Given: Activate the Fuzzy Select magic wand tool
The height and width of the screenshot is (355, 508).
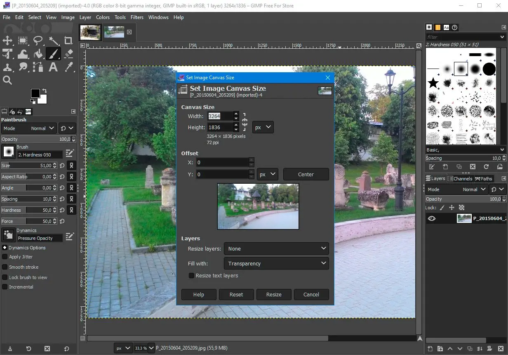Looking at the screenshot, I should (54, 40).
